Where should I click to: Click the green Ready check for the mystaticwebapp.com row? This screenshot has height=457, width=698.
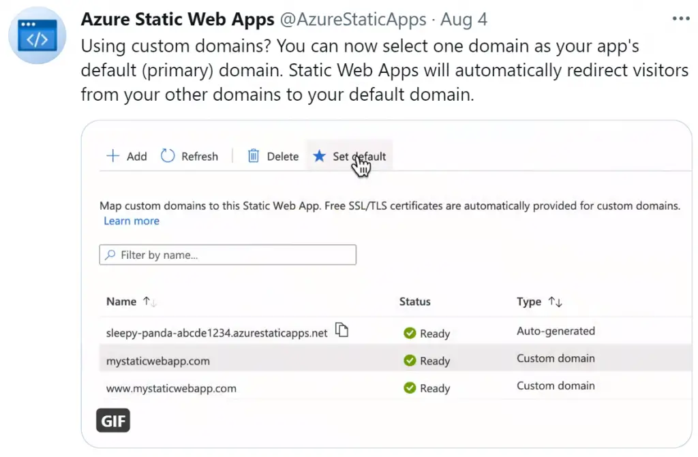410,360
